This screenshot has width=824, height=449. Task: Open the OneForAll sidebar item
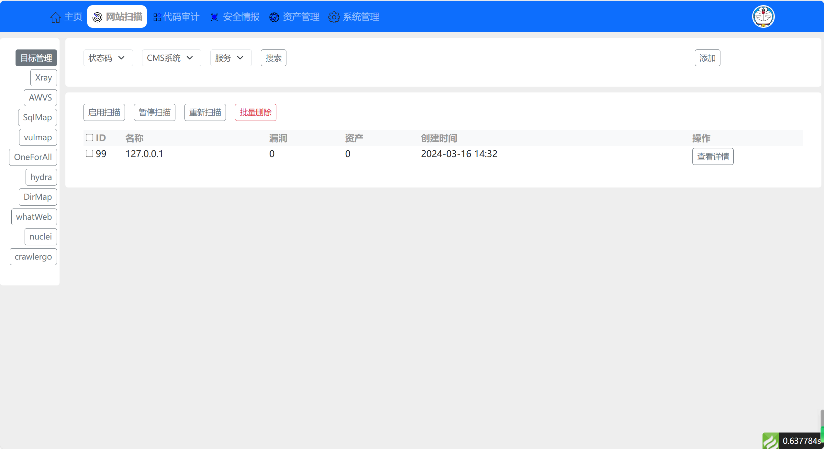(x=33, y=157)
